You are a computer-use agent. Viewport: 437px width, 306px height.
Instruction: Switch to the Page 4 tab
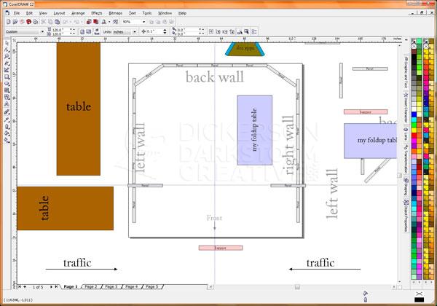pos(132,286)
